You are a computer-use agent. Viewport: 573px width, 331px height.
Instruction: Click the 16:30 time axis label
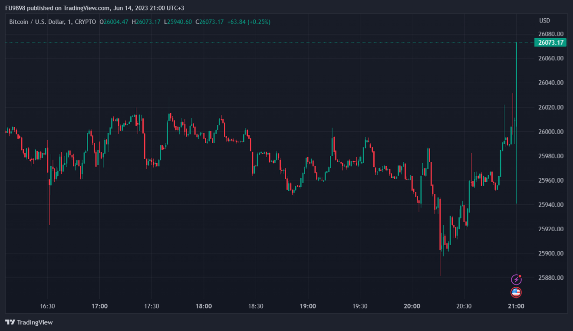pos(47,306)
